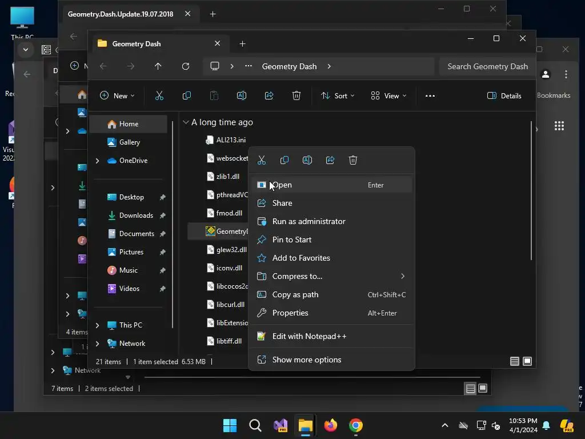Click the file list vertical scrollbar
This screenshot has width=585, height=439.
531,190
